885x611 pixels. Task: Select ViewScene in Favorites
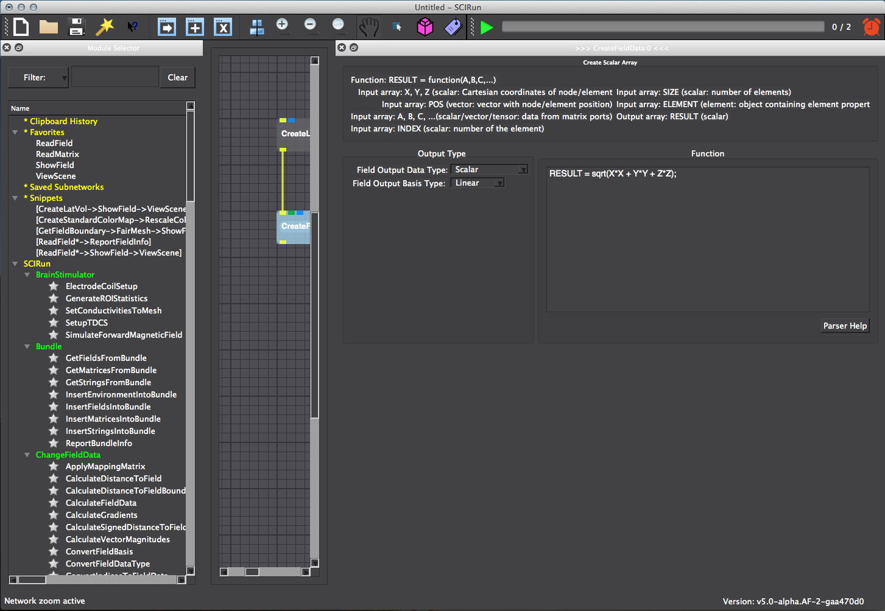coord(56,176)
